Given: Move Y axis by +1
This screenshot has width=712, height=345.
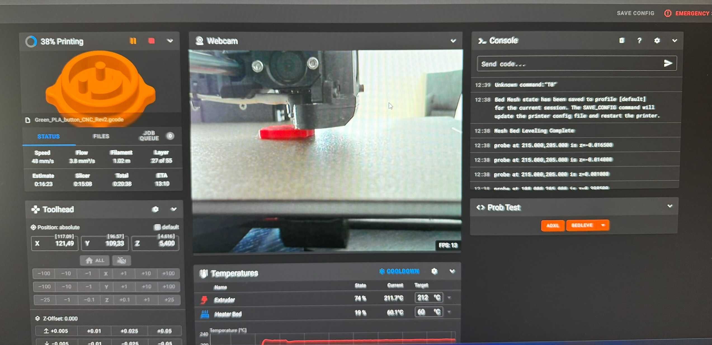Looking at the screenshot, I should pos(124,287).
